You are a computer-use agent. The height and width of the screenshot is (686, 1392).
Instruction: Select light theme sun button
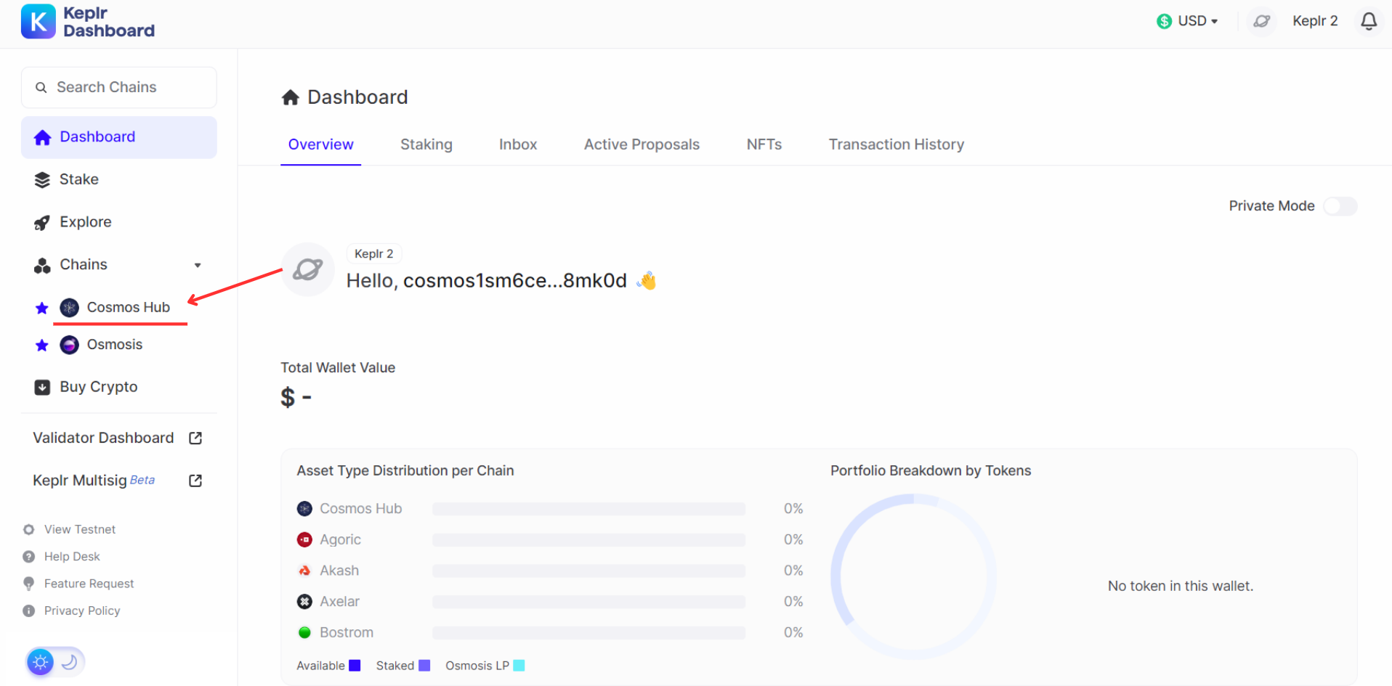pos(41,662)
